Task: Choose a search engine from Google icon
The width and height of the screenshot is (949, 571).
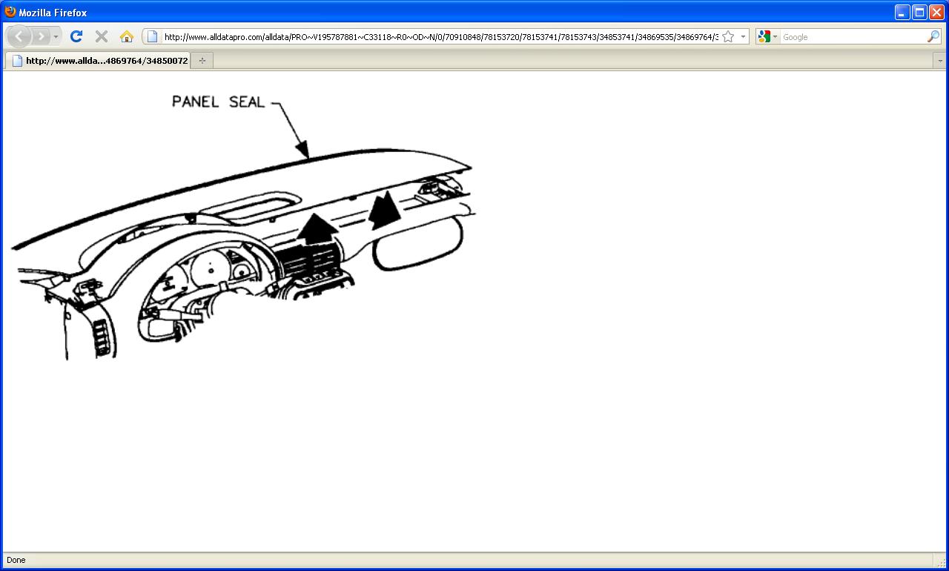Action: coord(767,36)
